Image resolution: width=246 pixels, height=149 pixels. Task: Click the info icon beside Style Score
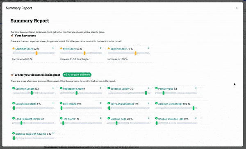[101, 48]
